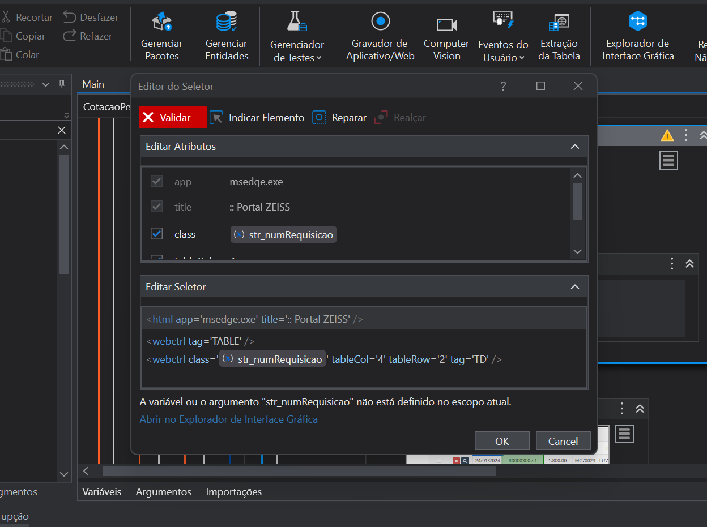Collapse the Editar Seletor section

575,287
